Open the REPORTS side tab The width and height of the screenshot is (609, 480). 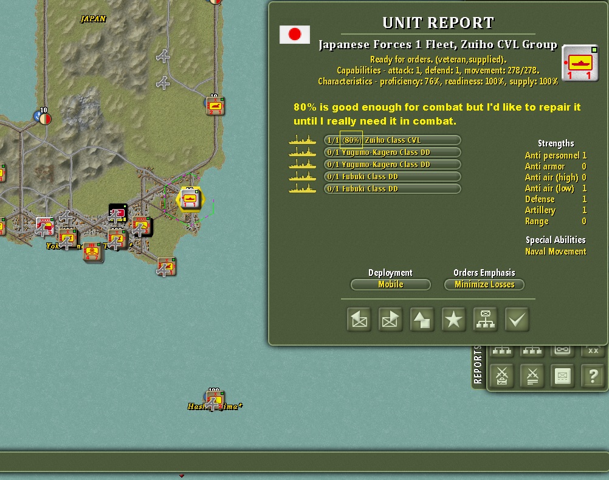click(478, 365)
